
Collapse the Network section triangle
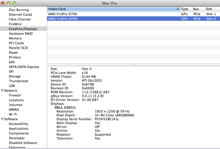pyautogui.click(x=2, y=91)
